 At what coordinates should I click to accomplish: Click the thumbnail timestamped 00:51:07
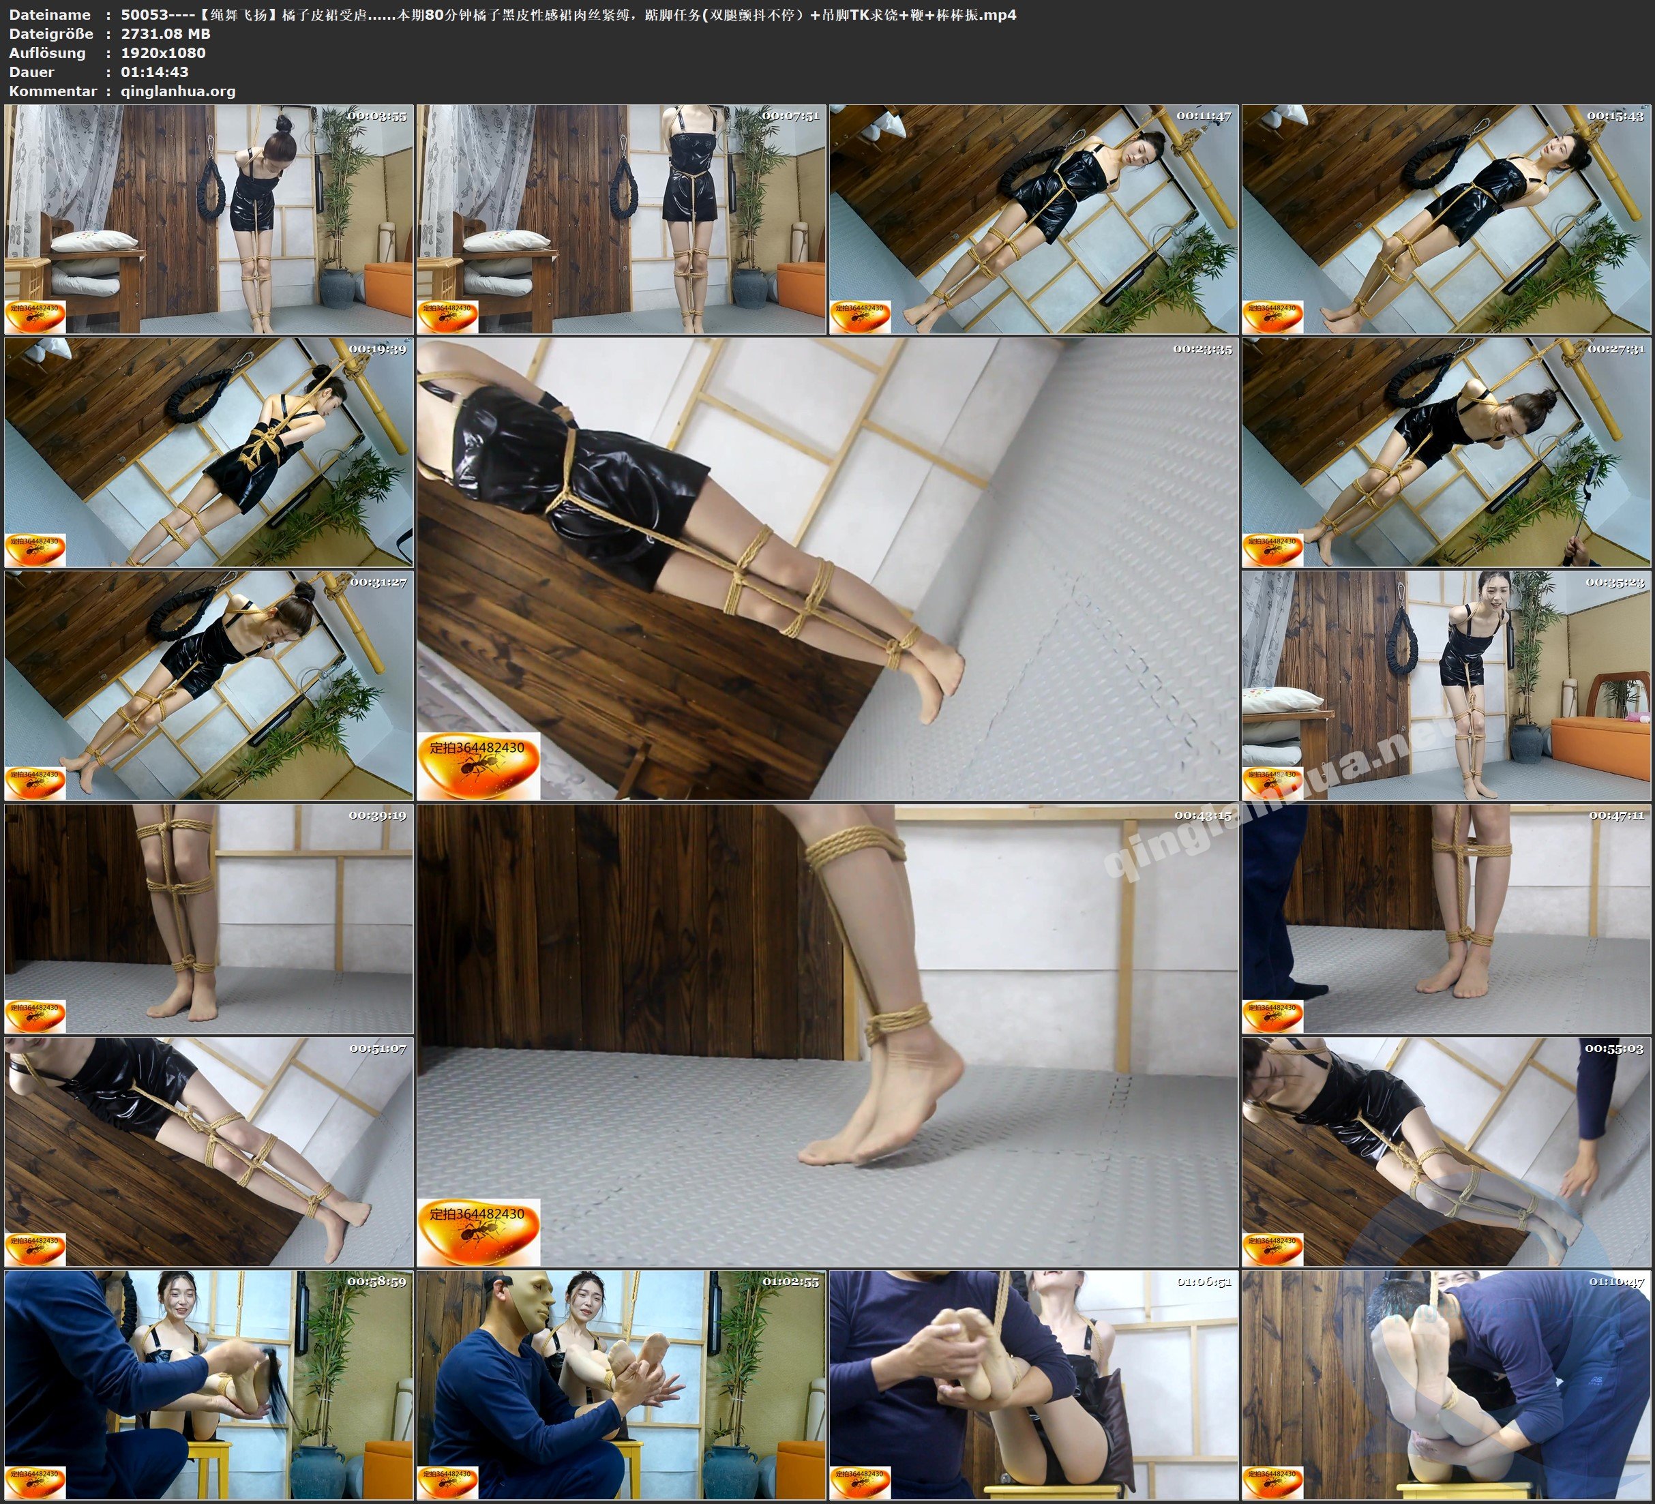(x=209, y=1152)
